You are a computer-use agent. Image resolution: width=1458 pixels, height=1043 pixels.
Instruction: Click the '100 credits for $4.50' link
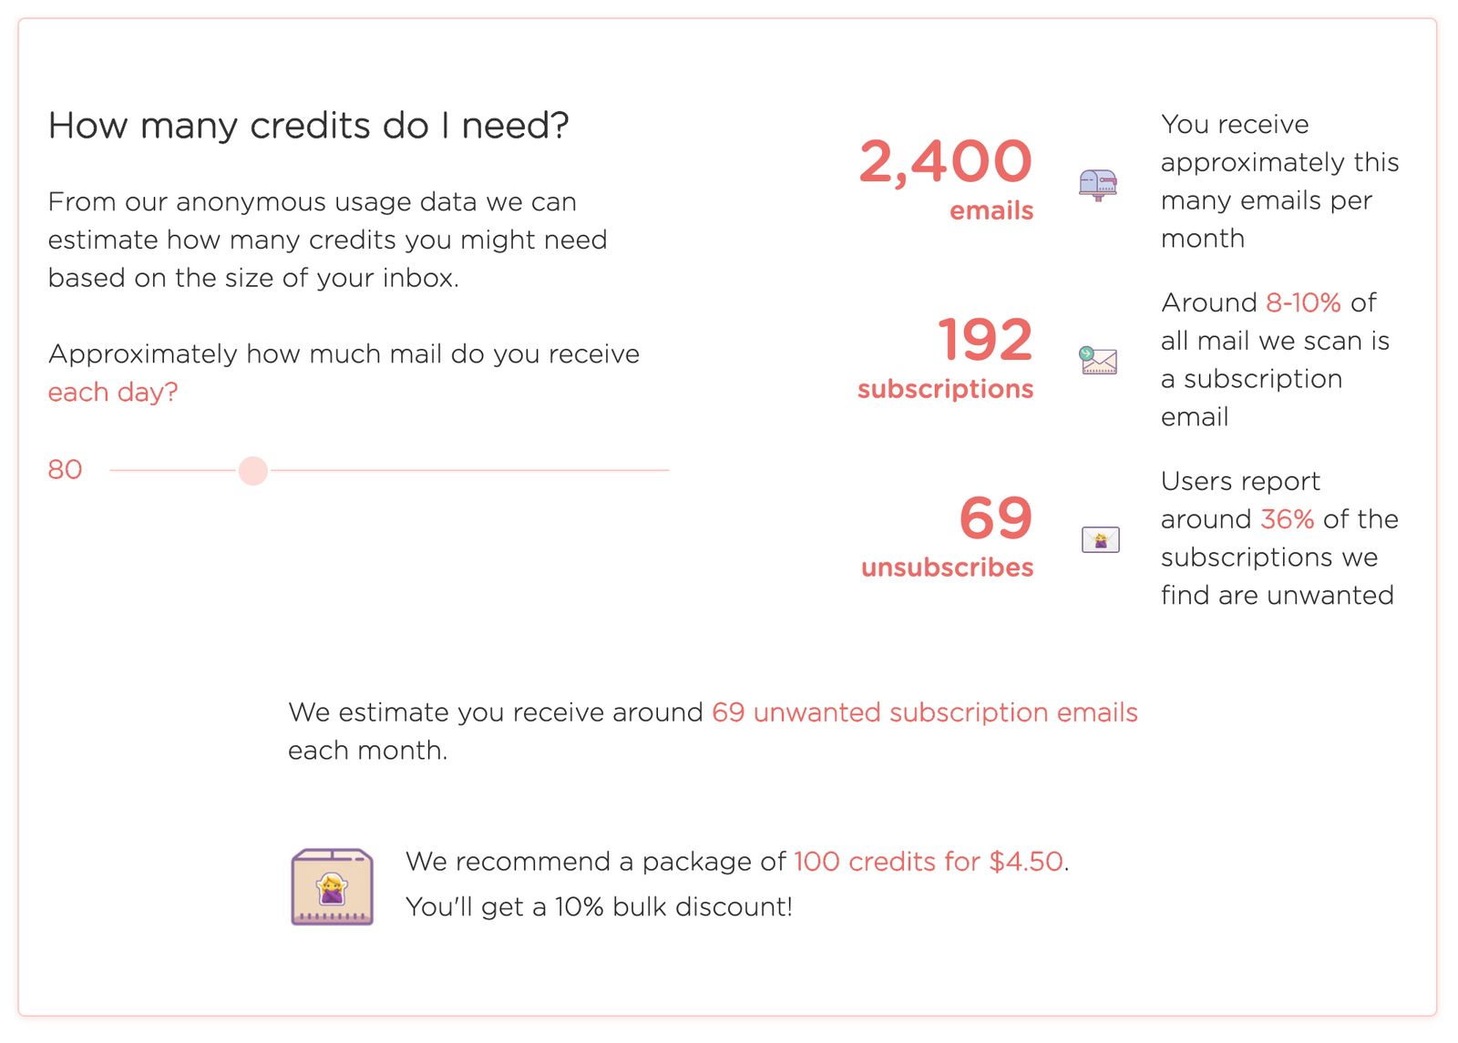coord(929,862)
